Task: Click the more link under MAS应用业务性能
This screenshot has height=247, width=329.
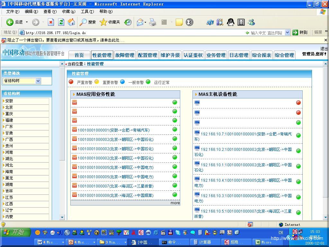Action: coord(175,203)
